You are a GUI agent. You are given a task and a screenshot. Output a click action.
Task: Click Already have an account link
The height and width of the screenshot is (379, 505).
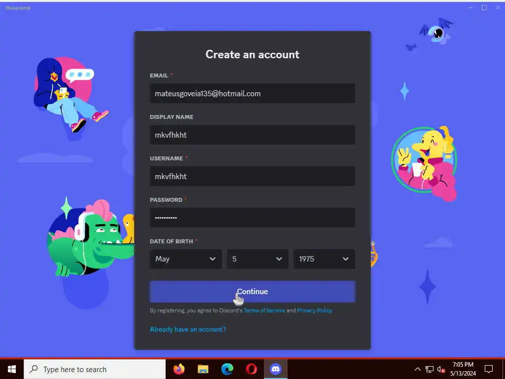click(188, 329)
